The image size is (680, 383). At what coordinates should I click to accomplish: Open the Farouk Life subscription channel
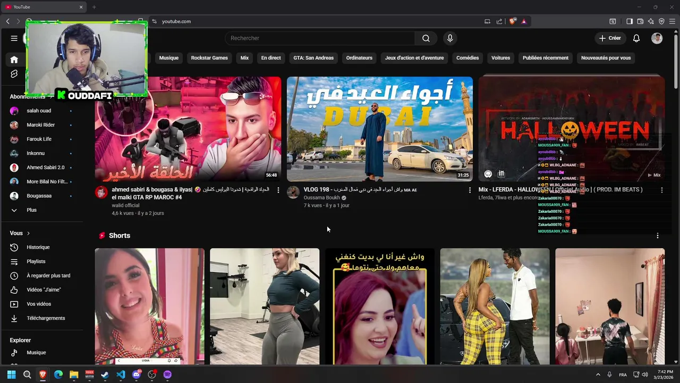pos(39,139)
